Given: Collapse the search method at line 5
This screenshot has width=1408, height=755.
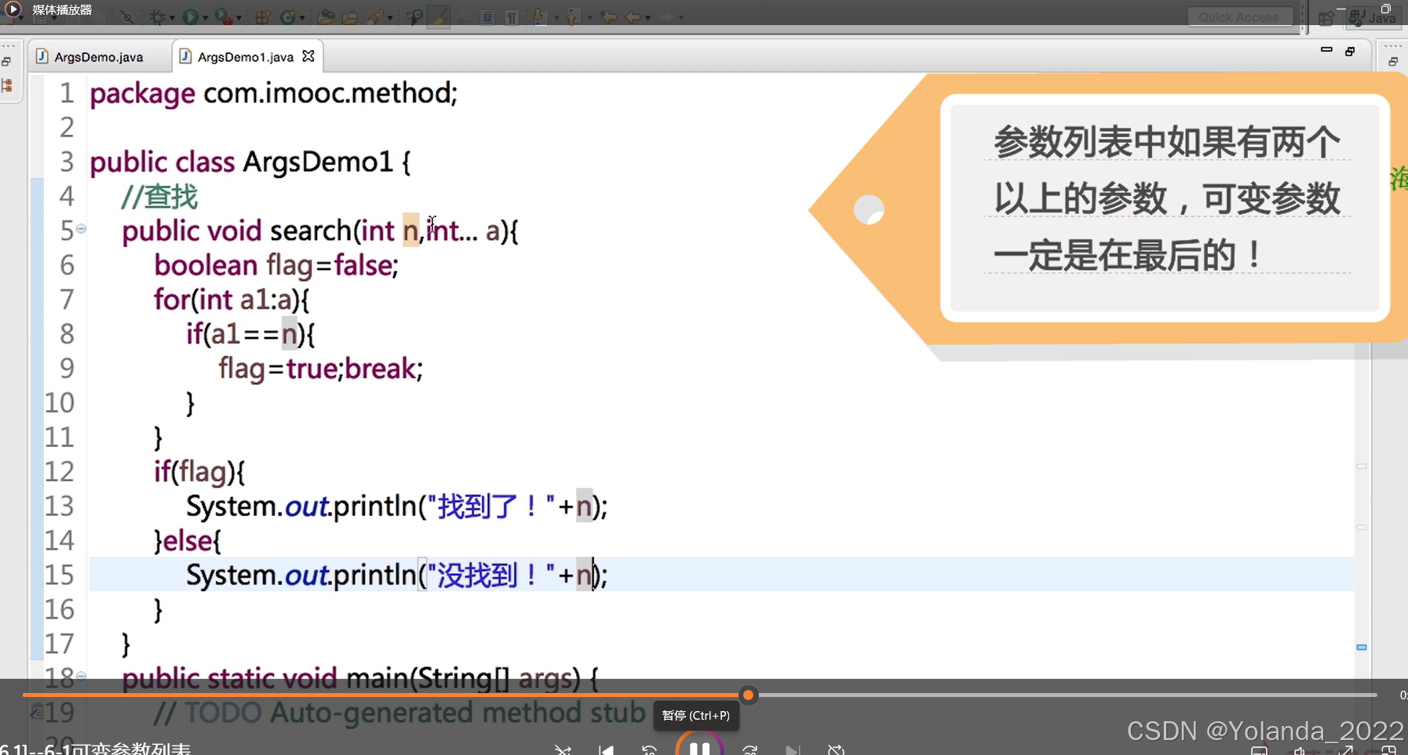Looking at the screenshot, I should coord(81,229).
